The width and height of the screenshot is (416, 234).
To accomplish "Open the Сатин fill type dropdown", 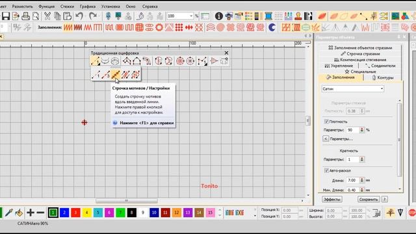I will click(x=352, y=89).
